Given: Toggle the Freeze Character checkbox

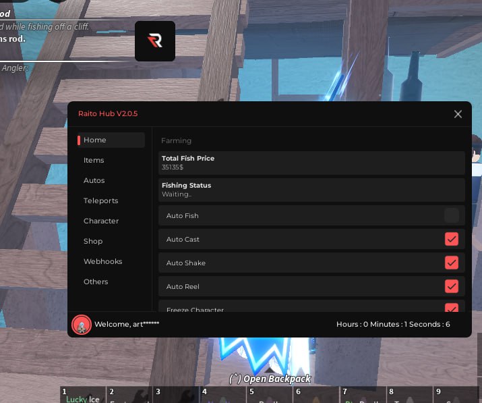Looking at the screenshot, I should pyautogui.click(x=451, y=308).
